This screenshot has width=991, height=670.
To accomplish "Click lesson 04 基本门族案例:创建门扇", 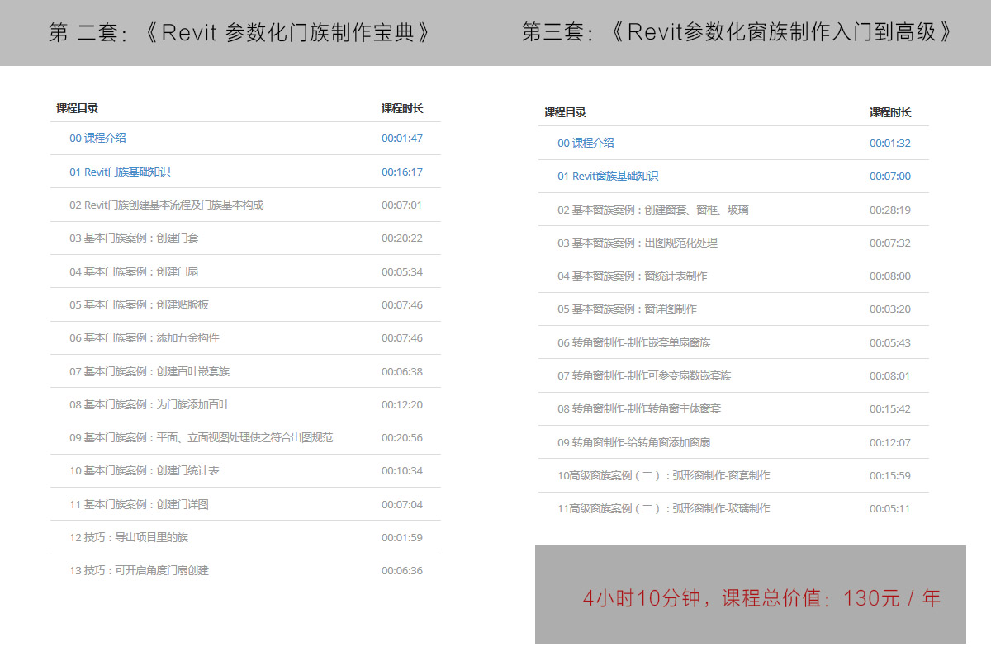I will (134, 271).
